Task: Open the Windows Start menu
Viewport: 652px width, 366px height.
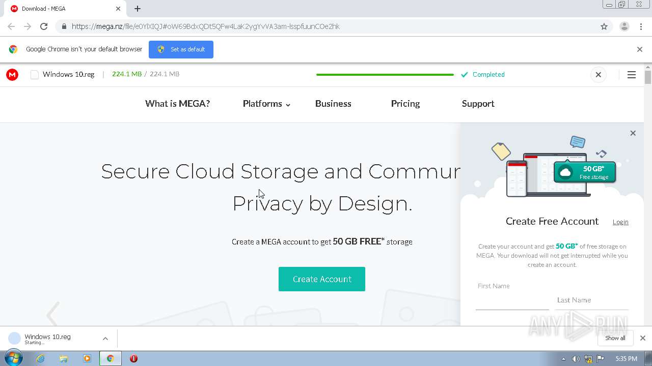Action: (x=13, y=358)
